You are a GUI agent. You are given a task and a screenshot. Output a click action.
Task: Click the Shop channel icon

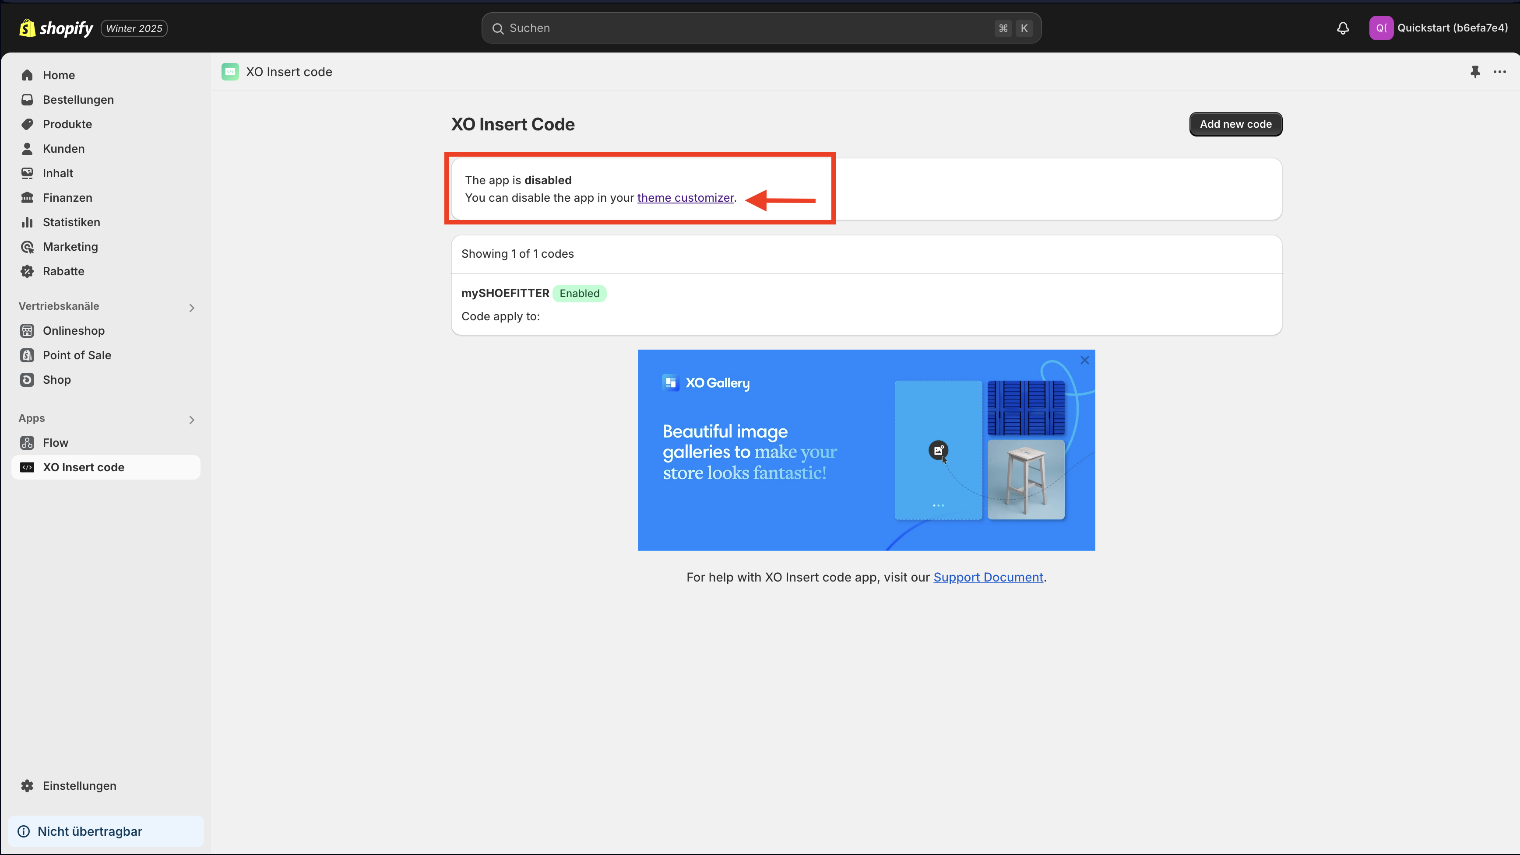pos(27,380)
